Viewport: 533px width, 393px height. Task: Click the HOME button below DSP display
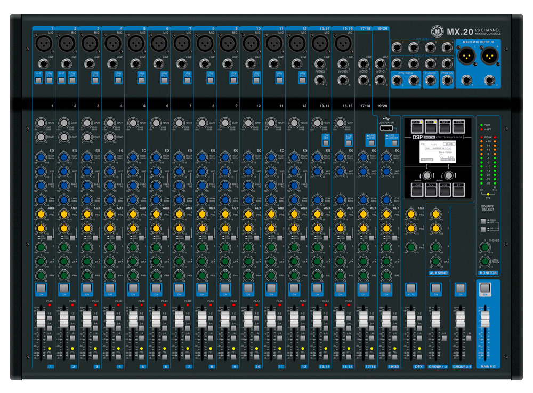tap(417, 190)
